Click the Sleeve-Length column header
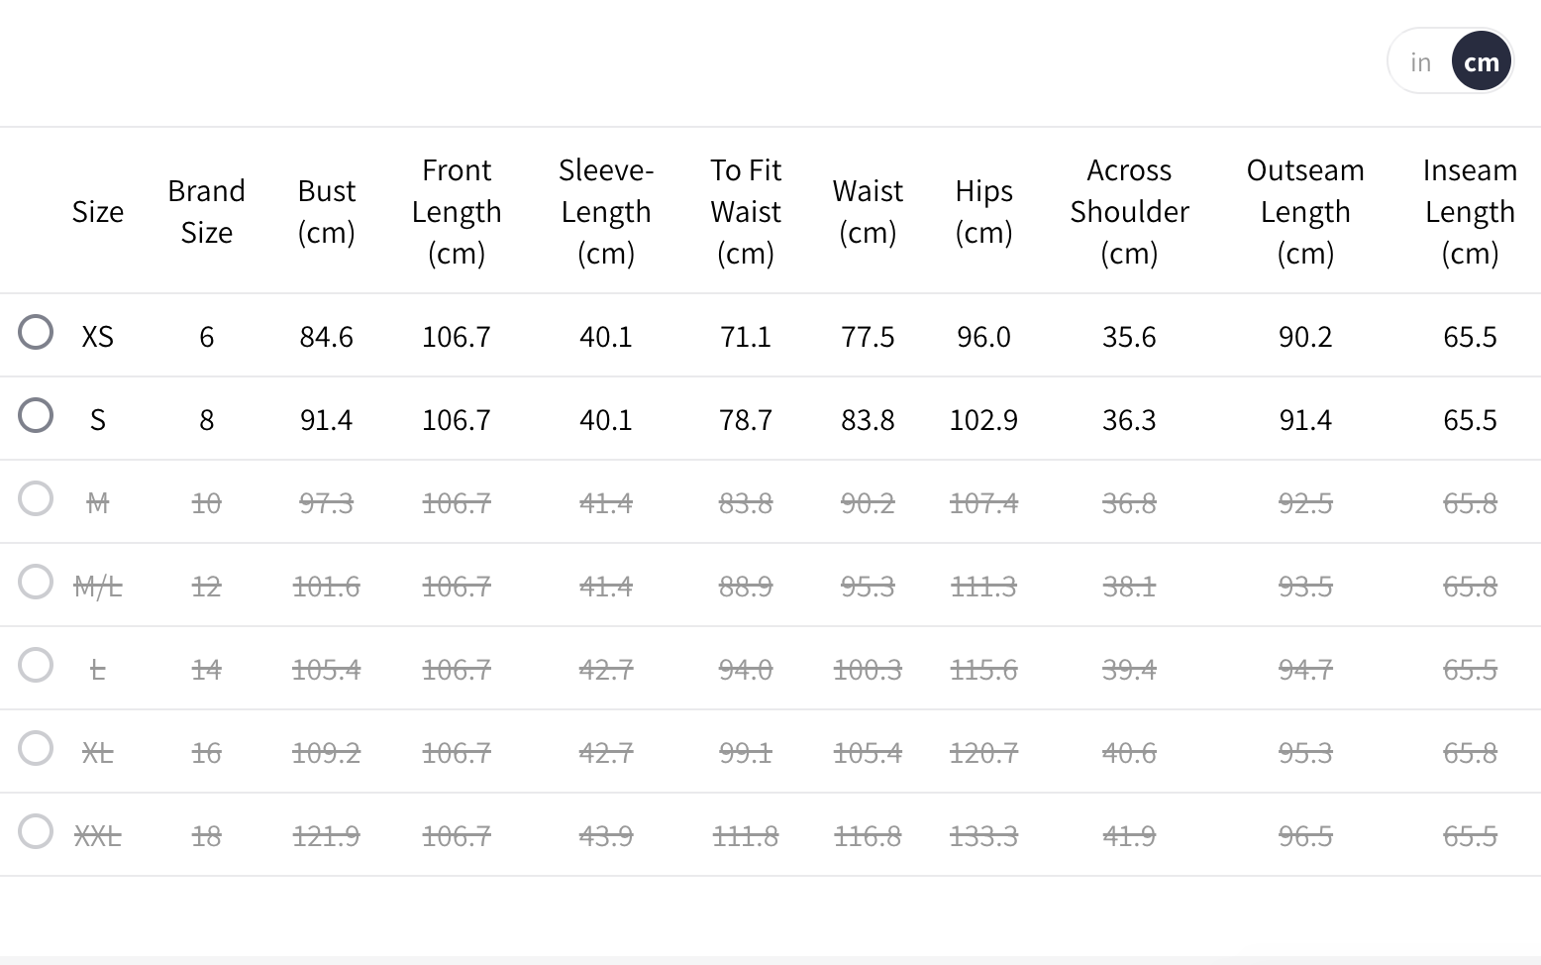The image size is (1541, 965). [605, 212]
